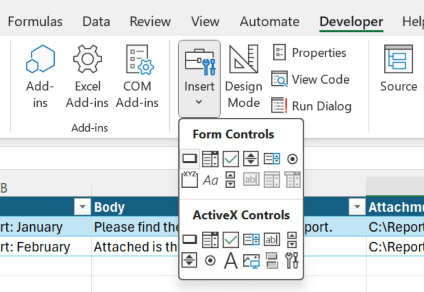Click cell starting 'Please find the'
This screenshot has height=292, width=424.
click(135, 227)
